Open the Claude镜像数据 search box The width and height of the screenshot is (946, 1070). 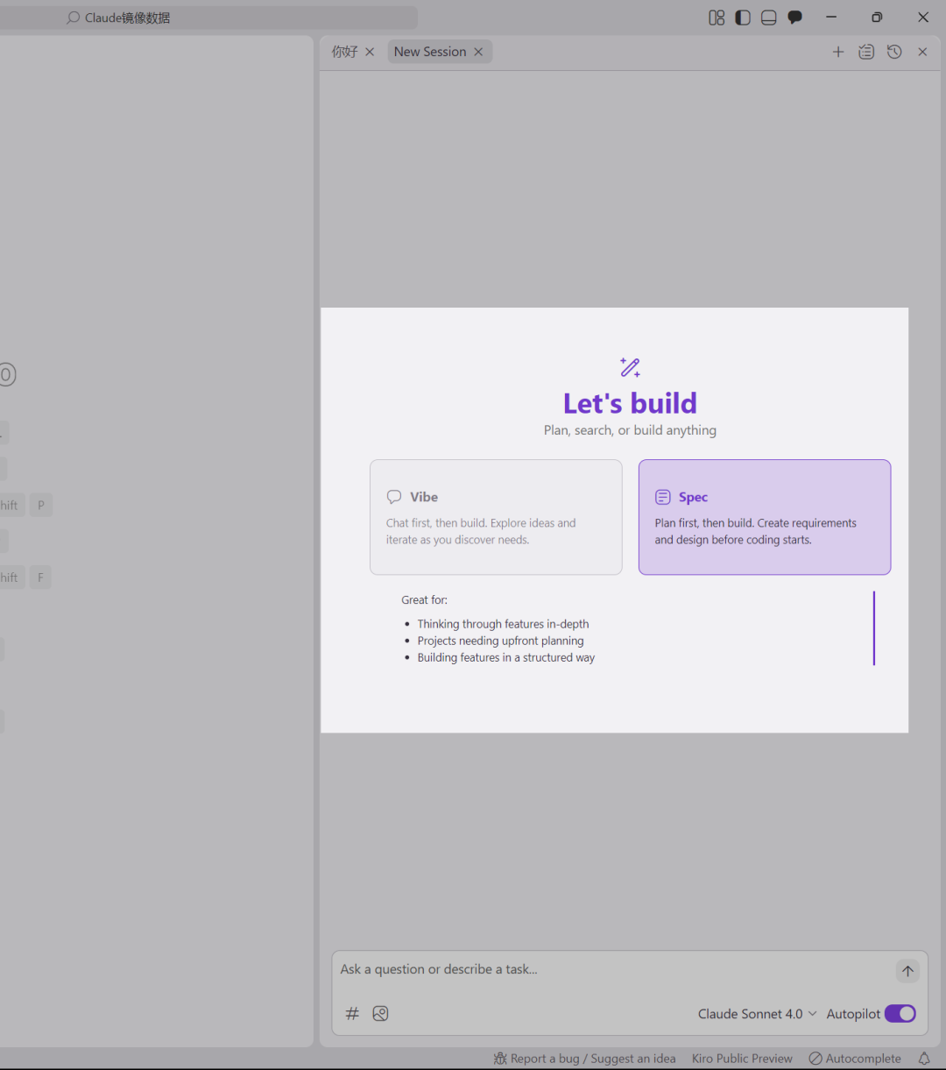tap(208, 18)
